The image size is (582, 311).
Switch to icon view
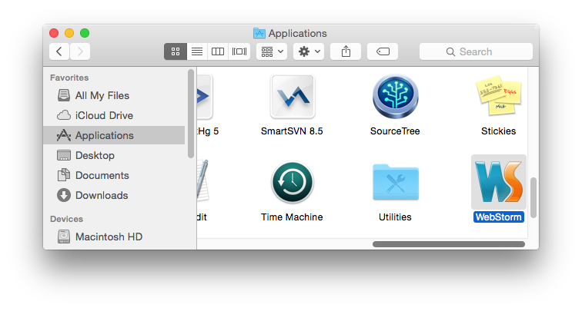click(176, 51)
